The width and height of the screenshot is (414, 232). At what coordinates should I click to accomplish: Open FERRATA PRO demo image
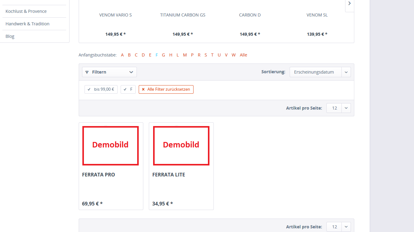(x=111, y=146)
